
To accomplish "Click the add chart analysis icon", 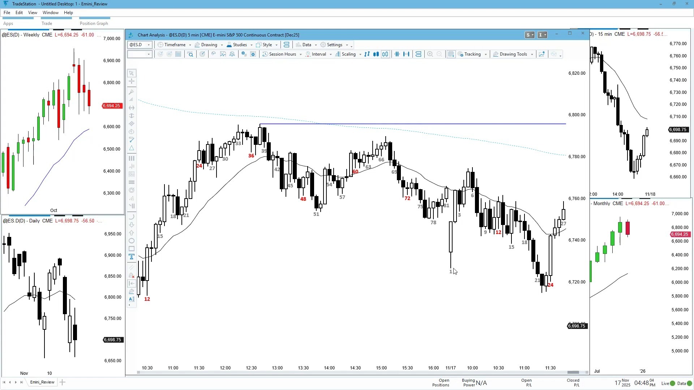I will 542,54.
